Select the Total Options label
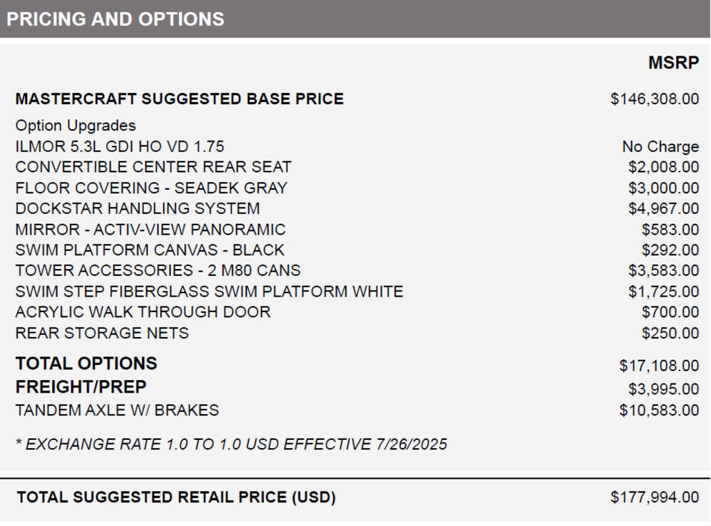 (x=86, y=363)
